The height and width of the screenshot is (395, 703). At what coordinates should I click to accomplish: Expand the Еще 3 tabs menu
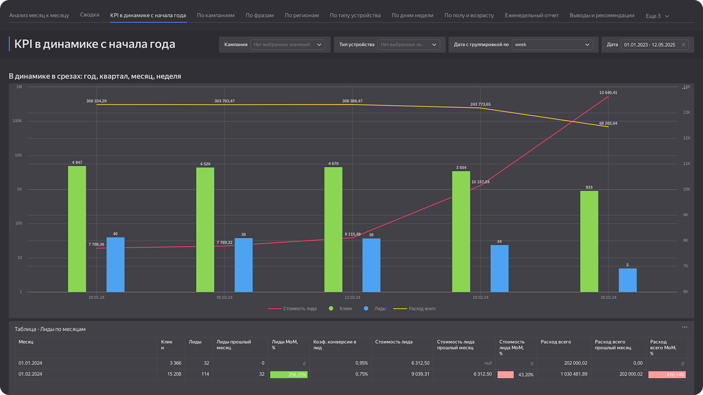657,16
